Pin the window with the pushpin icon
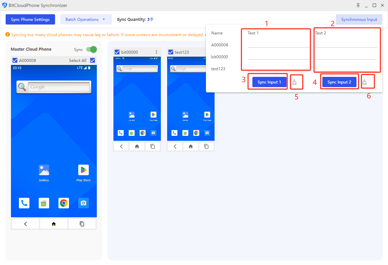The height and width of the screenshot is (265, 388). click(358, 5)
